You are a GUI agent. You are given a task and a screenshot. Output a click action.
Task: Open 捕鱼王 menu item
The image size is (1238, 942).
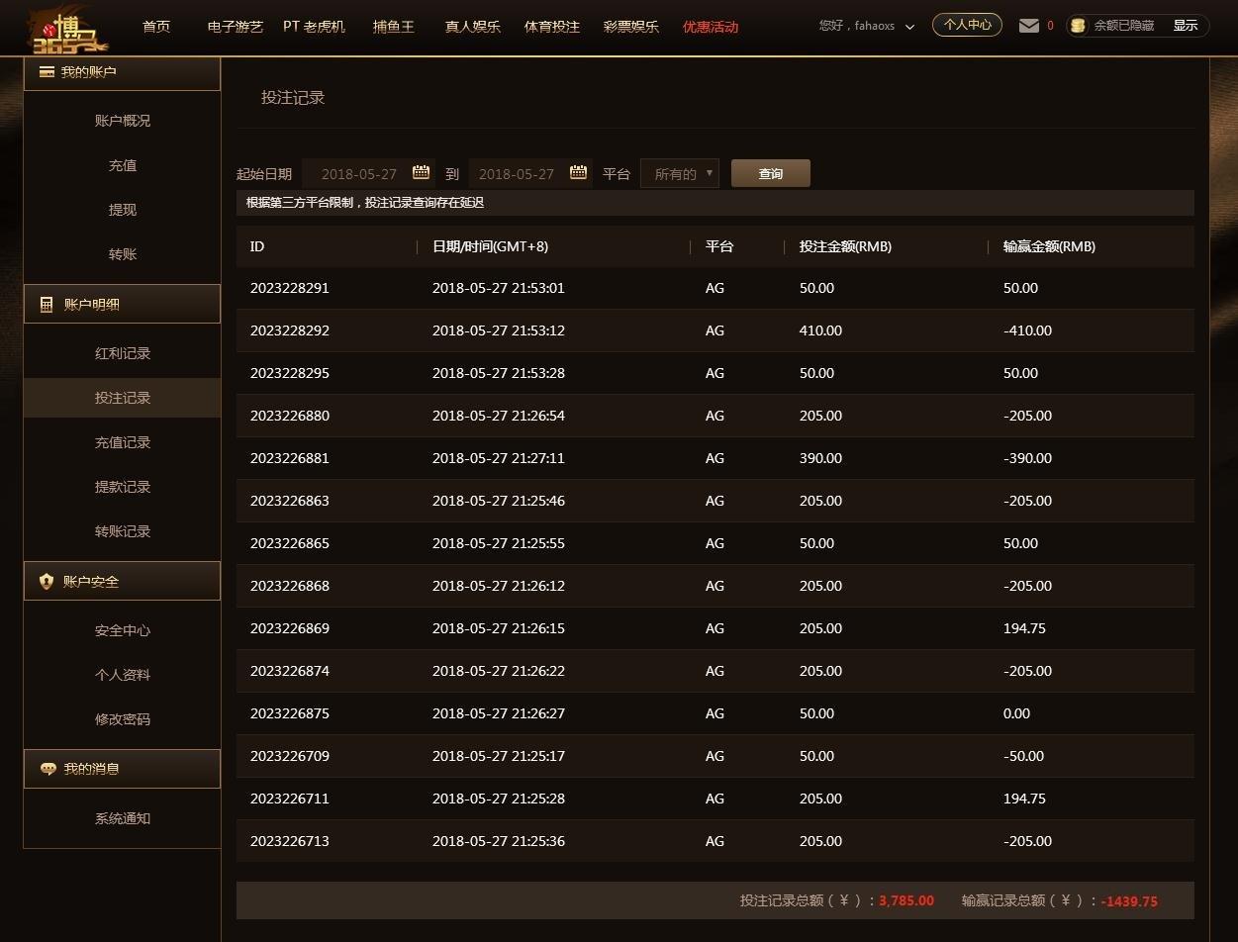(394, 27)
